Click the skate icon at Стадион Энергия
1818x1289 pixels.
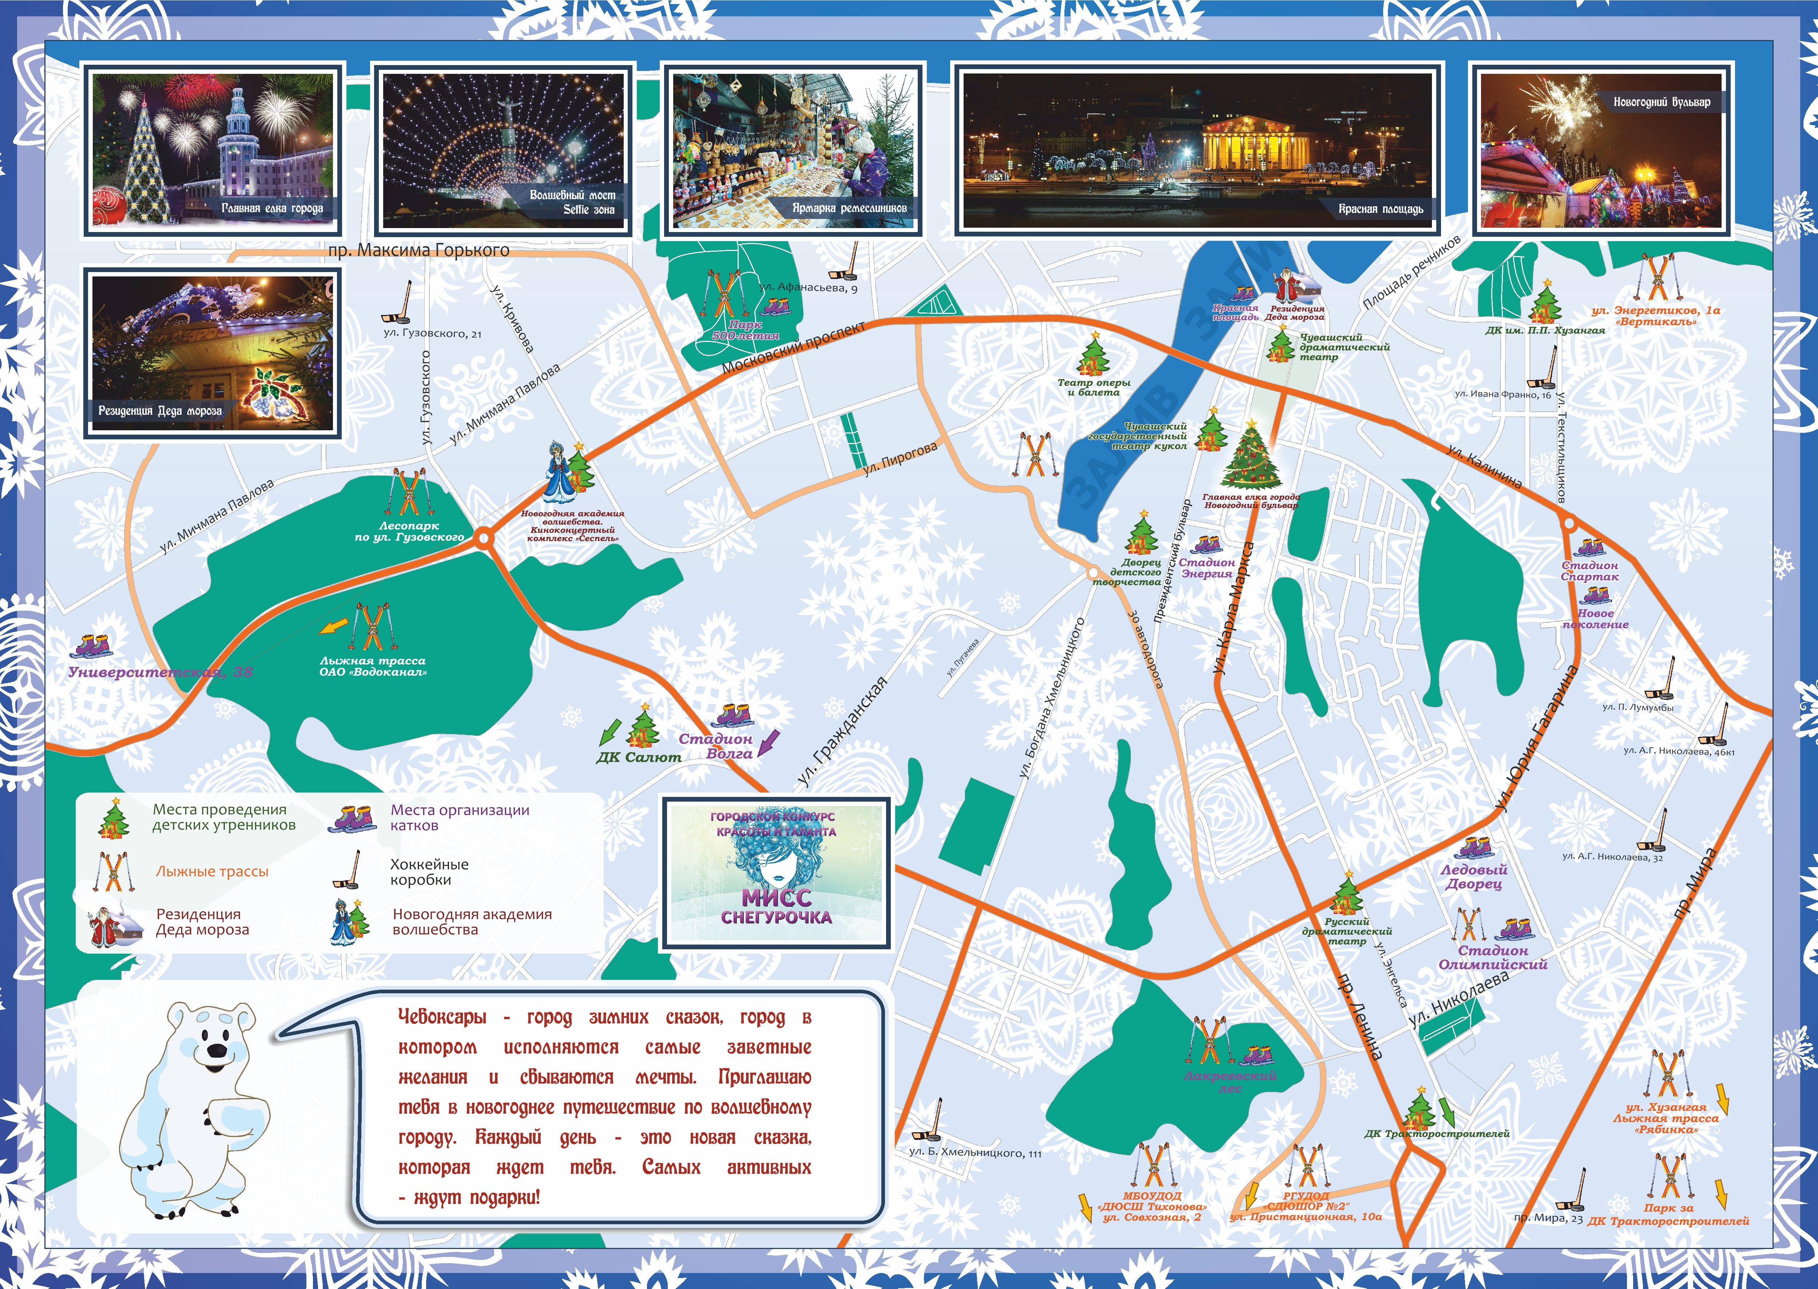click(x=1206, y=544)
